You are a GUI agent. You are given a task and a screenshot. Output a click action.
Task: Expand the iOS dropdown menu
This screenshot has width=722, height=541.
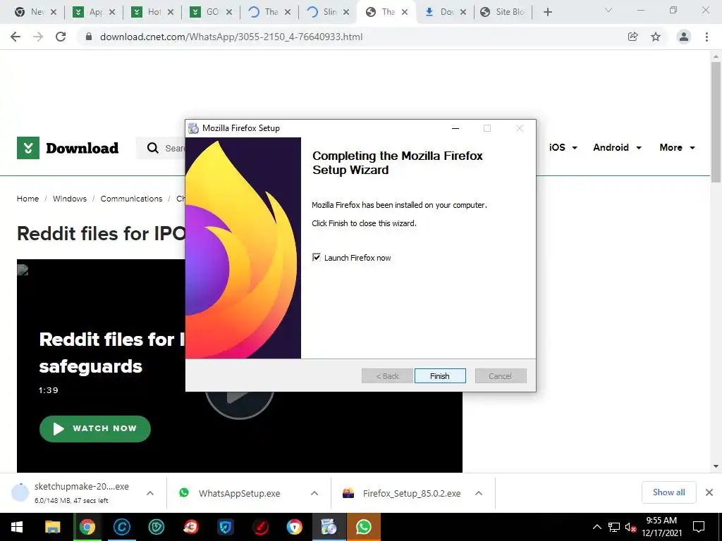tap(563, 148)
